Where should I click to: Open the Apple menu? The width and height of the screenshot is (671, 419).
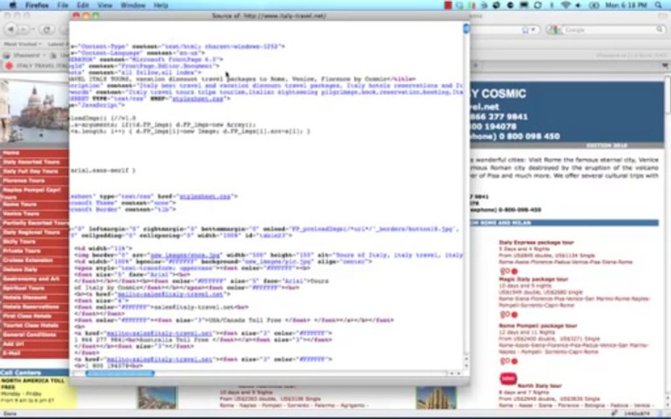tap(12, 5)
